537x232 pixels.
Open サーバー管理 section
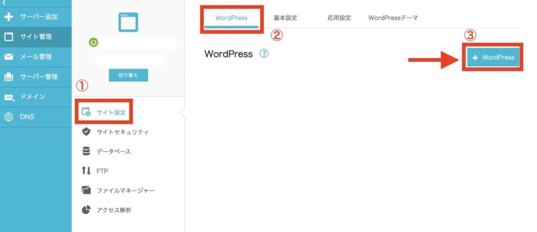36,77
